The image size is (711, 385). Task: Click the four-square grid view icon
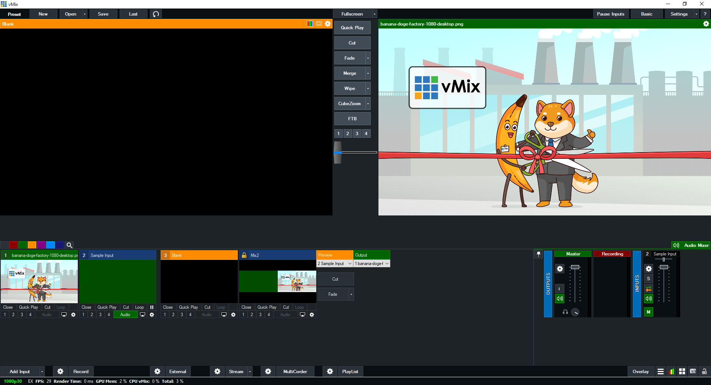(x=682, y=372)
